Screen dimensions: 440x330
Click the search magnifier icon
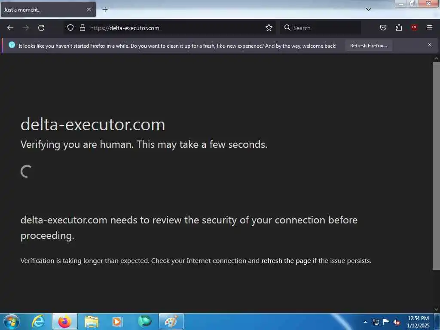pos(287,27)
